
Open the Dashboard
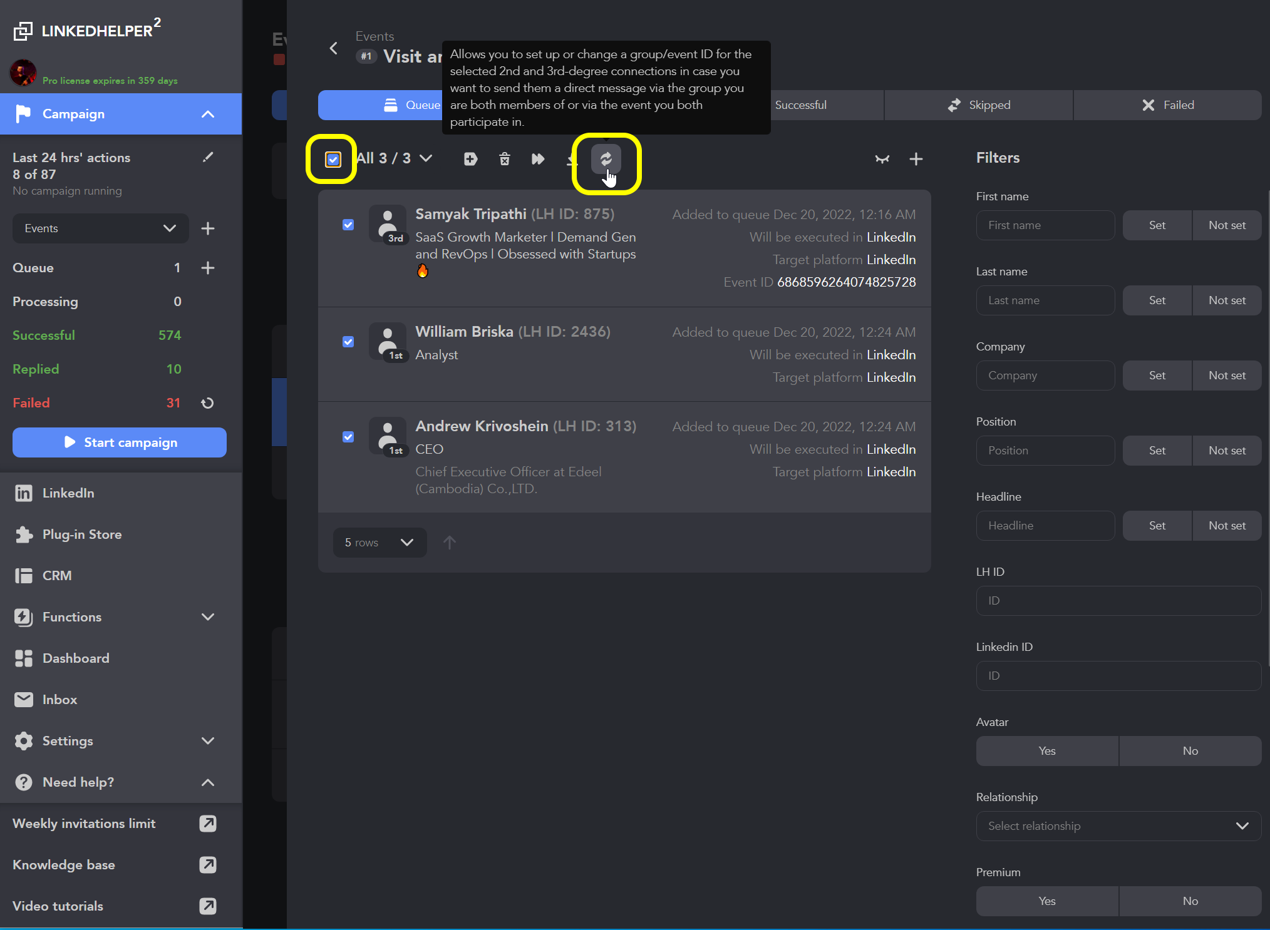click(x=121, y=658)
